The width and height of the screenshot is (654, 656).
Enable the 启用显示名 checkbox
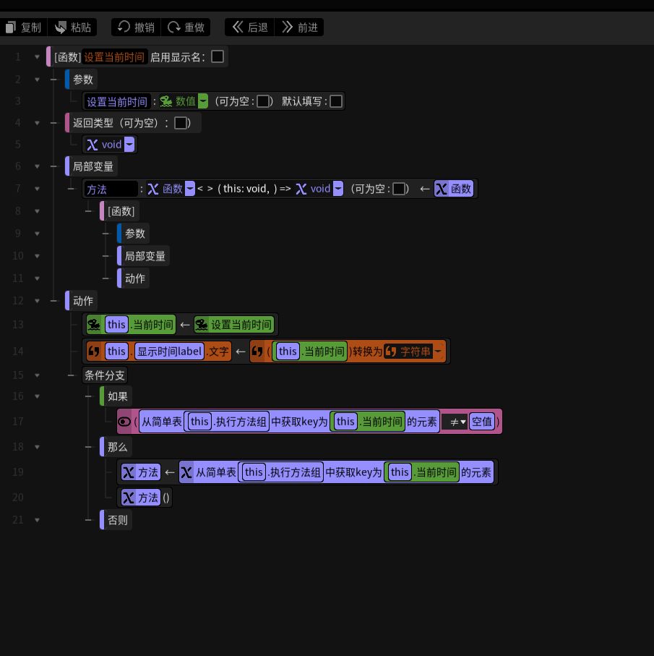pyautogui.click(x=218, y=56)
